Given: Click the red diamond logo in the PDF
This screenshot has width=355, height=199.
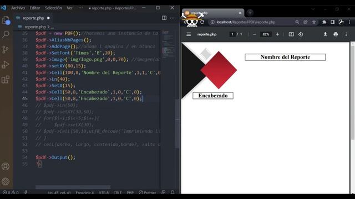Looking at the screenshot, I should (219, 70).
